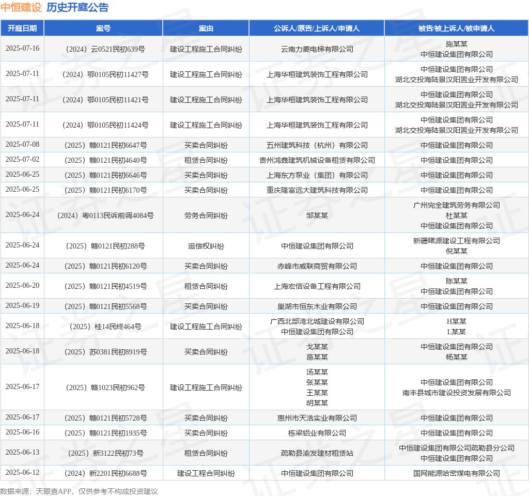Select the hearing date 2025-06-12
This screenshot has height=496, width=529.
coord(22,472)
